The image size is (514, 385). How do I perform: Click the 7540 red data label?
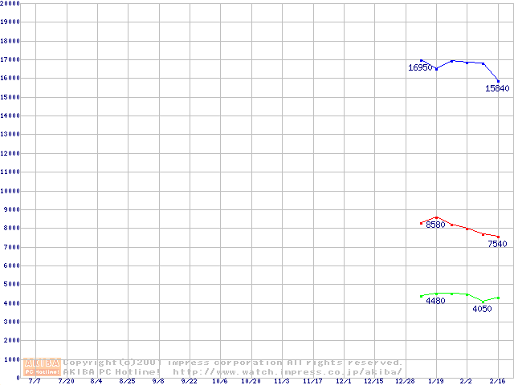click(497, 244)
